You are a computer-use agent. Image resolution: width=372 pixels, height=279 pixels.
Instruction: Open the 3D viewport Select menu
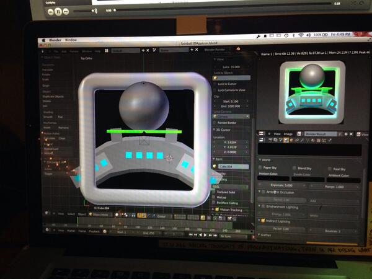point(71,214)
